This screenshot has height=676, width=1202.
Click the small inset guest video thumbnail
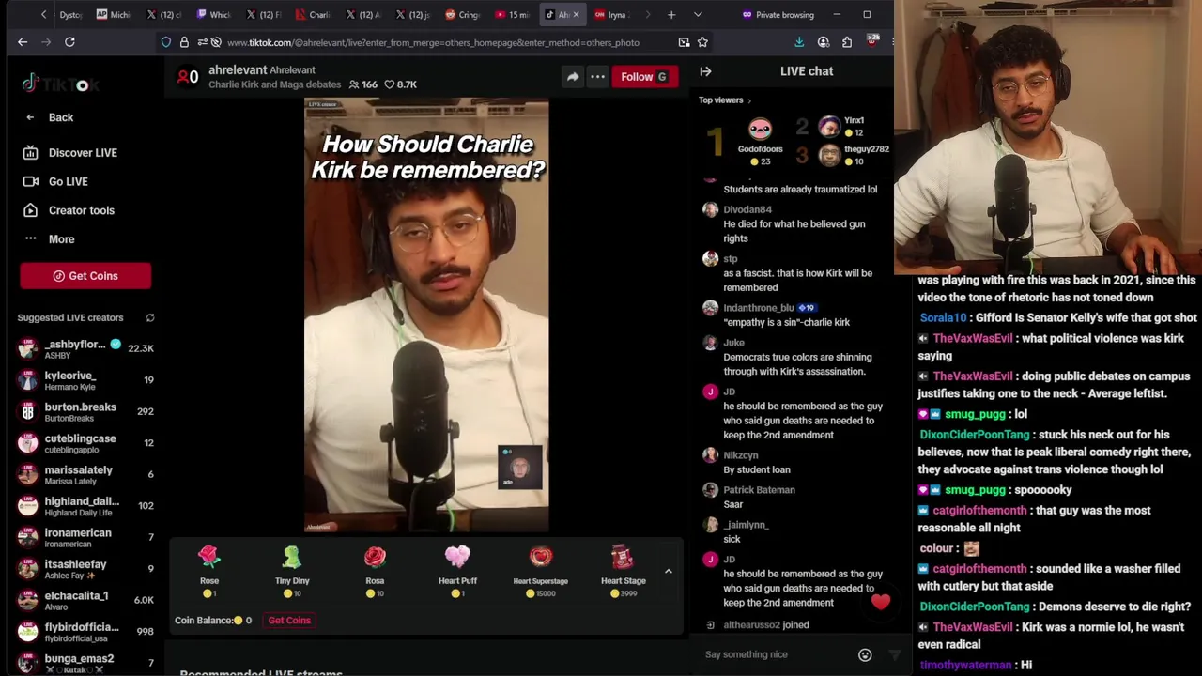520,468
